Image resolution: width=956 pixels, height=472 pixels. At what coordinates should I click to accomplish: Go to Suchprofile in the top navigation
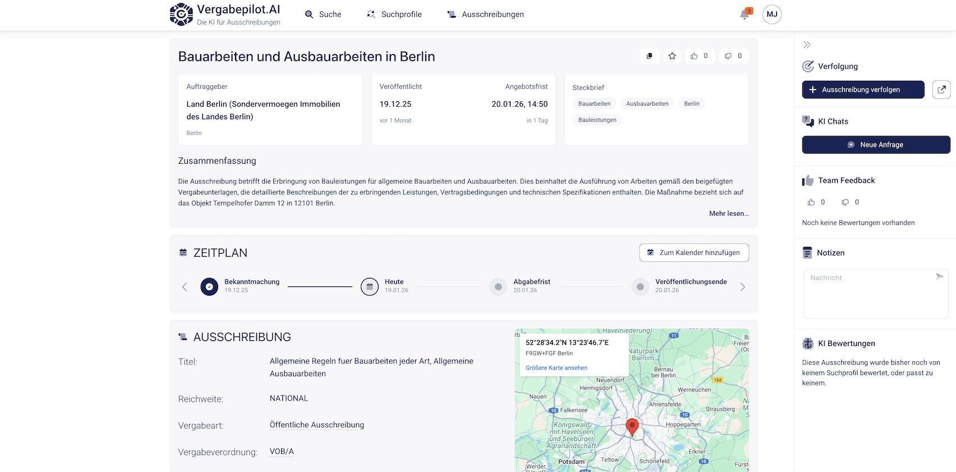click(394, 15)
